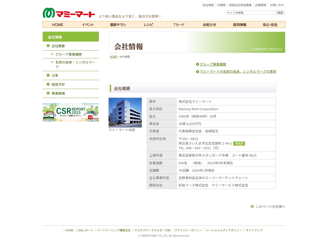
Task: Click the 生鮮食料品主体のスーパーマーケットチェーン cell
Action: tap(226, 178)
